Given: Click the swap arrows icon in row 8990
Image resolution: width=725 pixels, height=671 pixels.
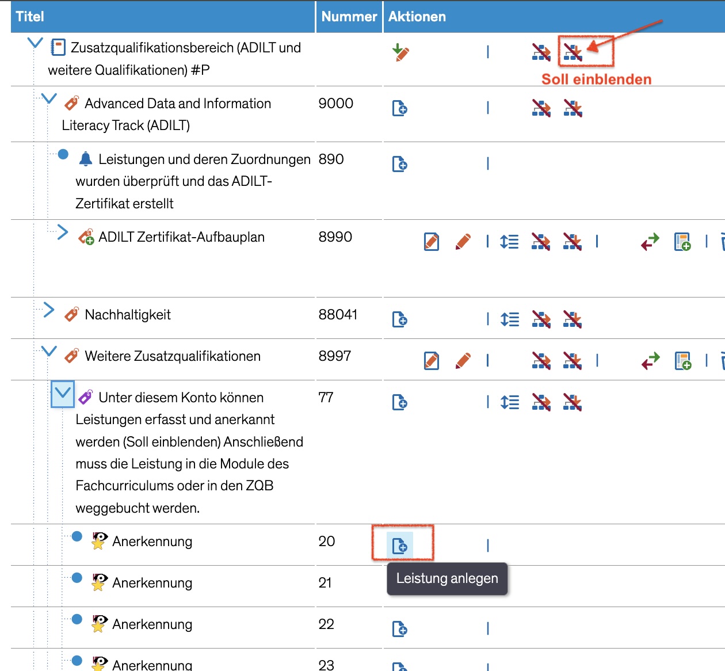Looking at the screenshot, I should [x=650, y=242].
